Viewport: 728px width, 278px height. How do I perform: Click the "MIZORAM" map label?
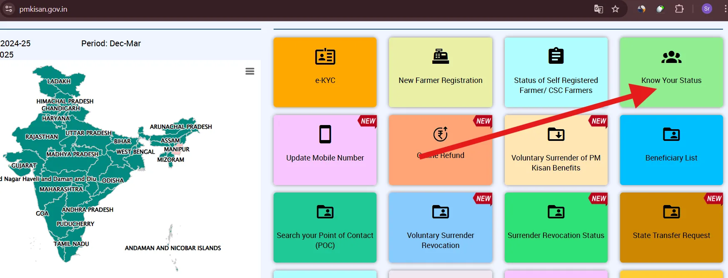171,160
